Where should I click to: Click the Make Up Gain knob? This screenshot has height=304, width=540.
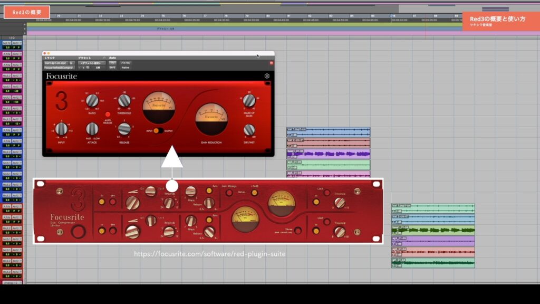click(249, 101)
